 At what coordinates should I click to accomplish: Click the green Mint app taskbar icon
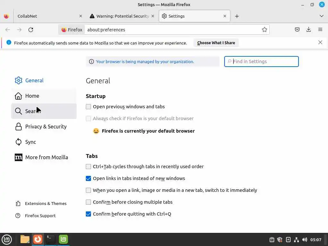pos(63,239)
